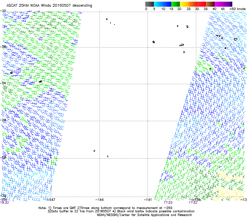
Task: Click the '25' label under the color bar
Action: (189, 9)
